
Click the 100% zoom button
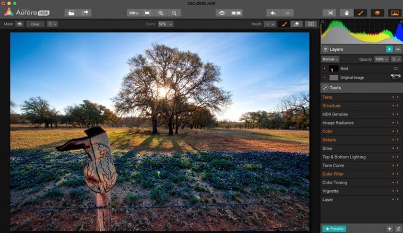click(134, 13)
